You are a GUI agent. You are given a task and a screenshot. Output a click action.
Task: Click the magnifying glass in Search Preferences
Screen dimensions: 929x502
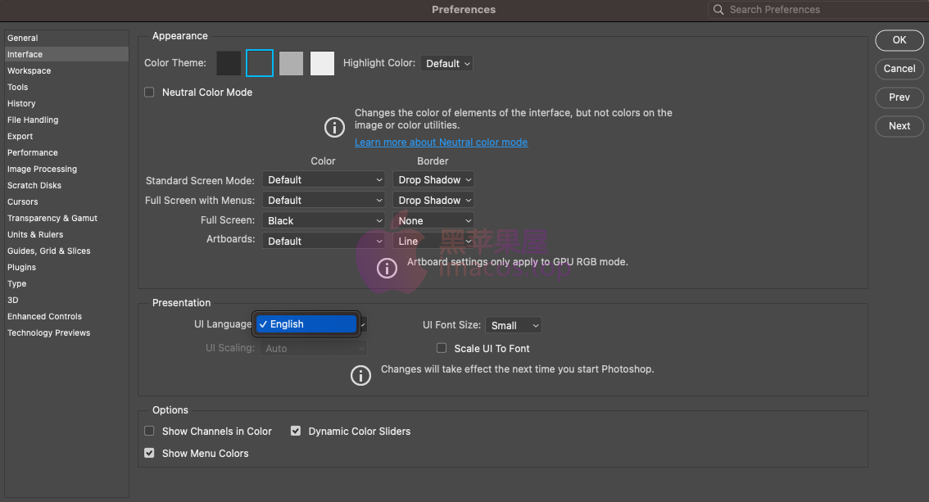pos(718,9)
